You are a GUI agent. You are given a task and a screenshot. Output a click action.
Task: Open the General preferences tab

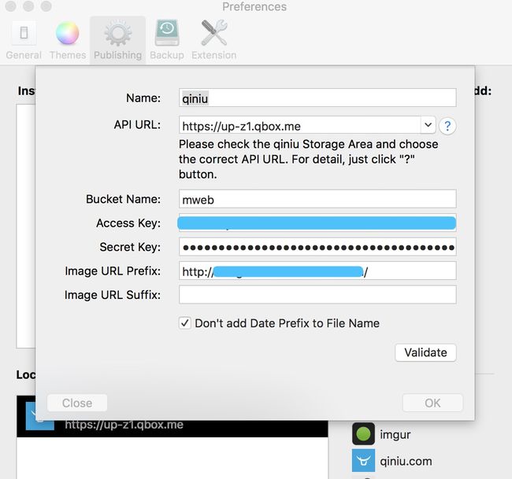(24, 40)
